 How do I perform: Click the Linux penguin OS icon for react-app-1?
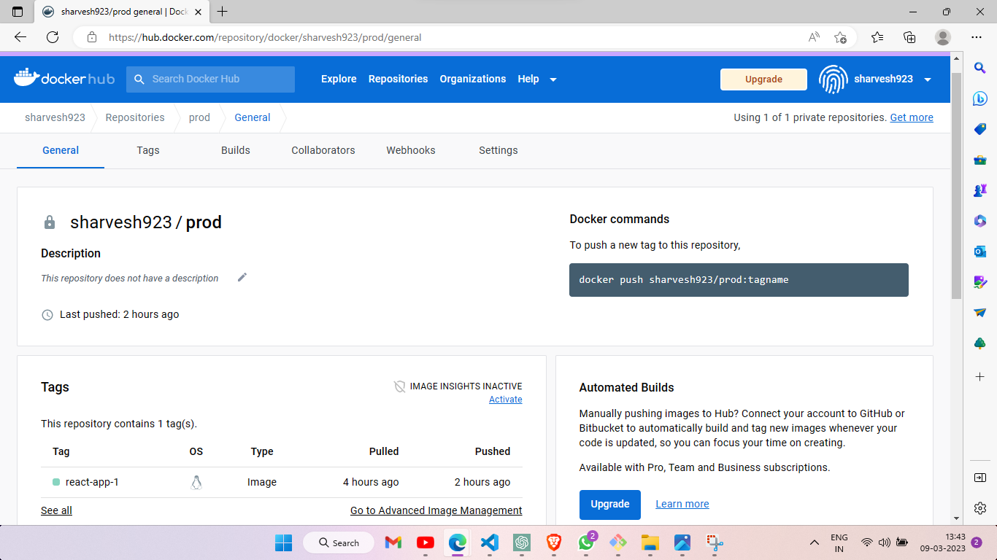pyautogui.click(x=196, y=481)
